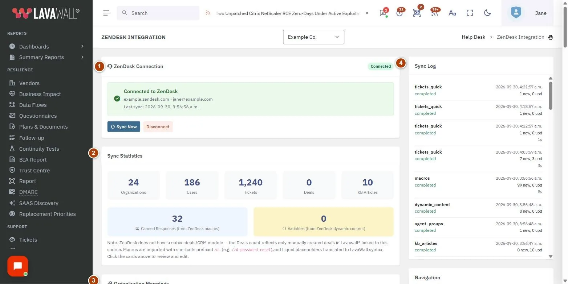568x284 pixels.
Task: Open the floating chat widget button
Action: click(17, 266)
